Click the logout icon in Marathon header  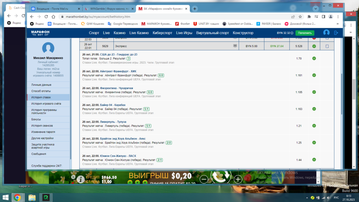[336, 33]
